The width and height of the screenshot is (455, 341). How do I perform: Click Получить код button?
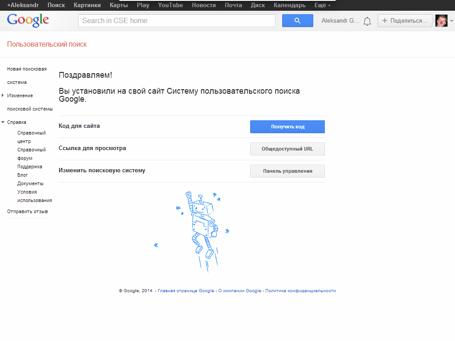click(287, 127)
